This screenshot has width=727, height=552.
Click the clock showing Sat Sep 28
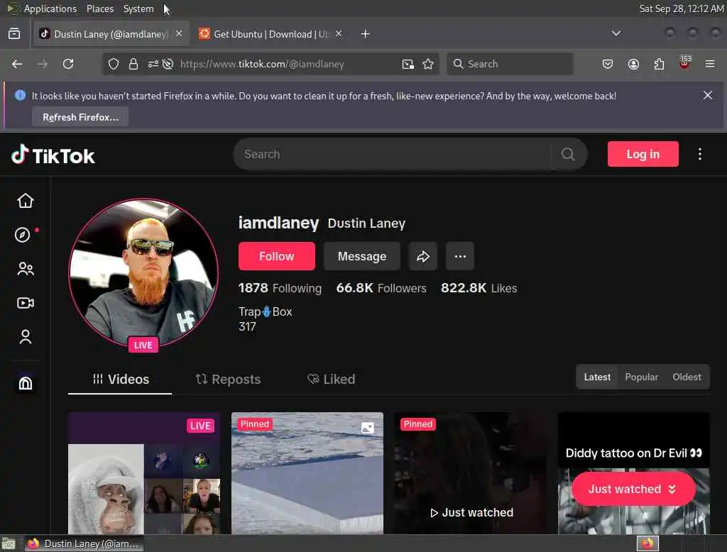point(681,9)
